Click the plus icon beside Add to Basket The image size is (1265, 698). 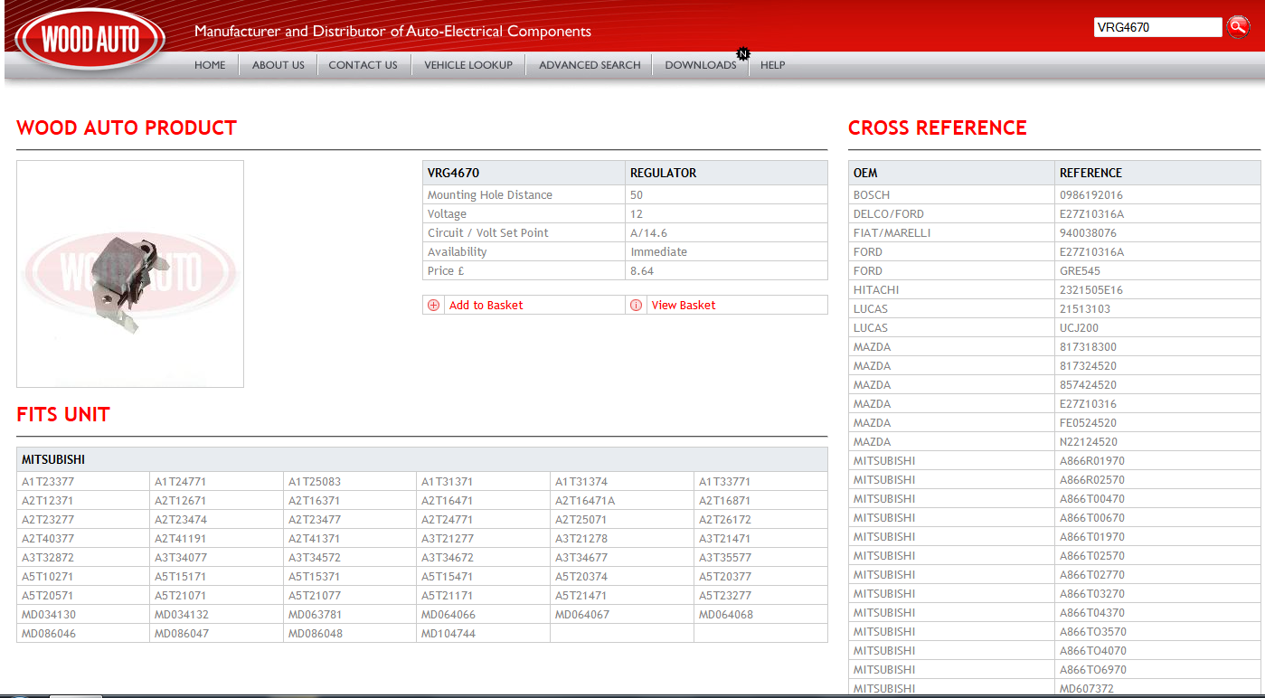coord(434,306)
